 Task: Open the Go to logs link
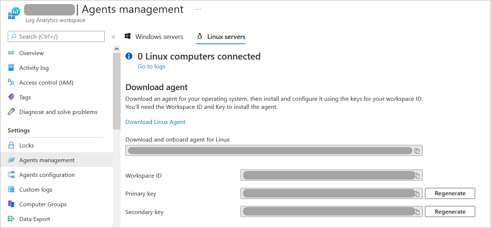pyautogui.click(x=151, y=67)
